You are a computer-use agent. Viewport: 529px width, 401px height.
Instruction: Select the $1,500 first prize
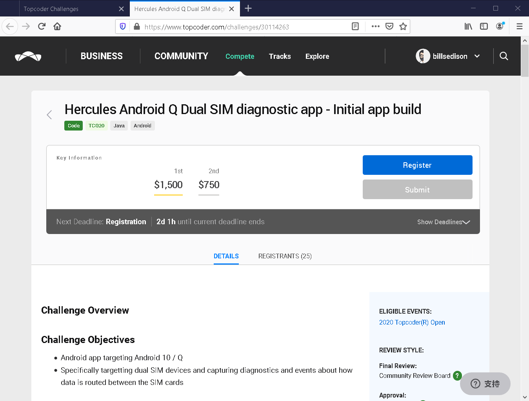(x=168, y=185)
